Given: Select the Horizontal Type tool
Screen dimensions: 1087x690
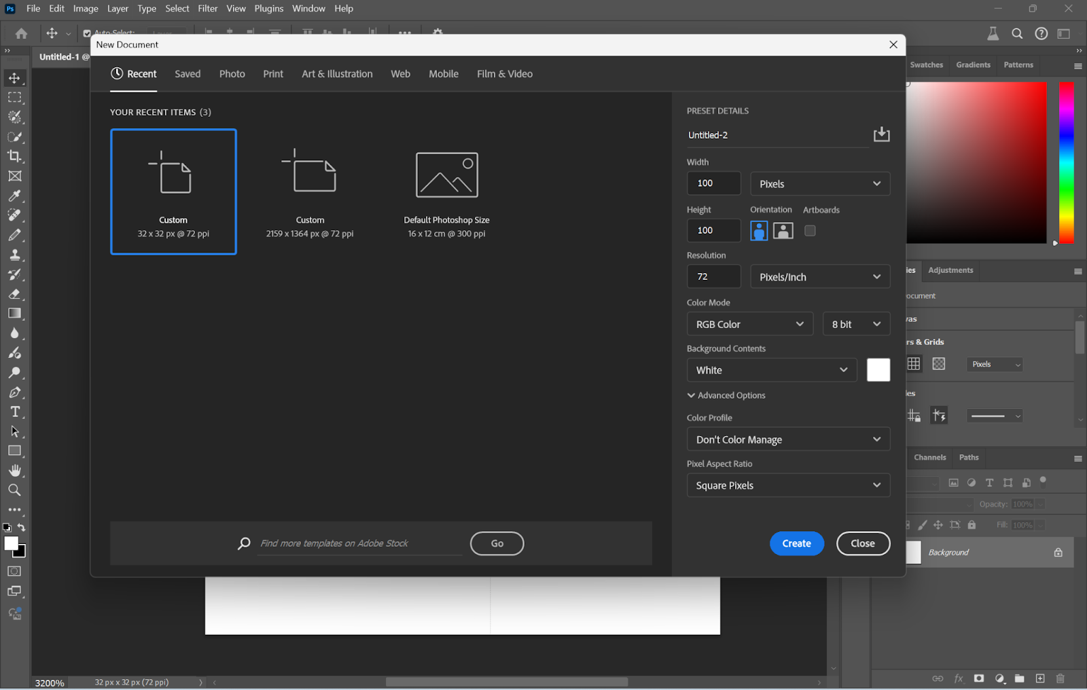Looking at the screenshot, I should pyautogui.click(x=14, y=412).
